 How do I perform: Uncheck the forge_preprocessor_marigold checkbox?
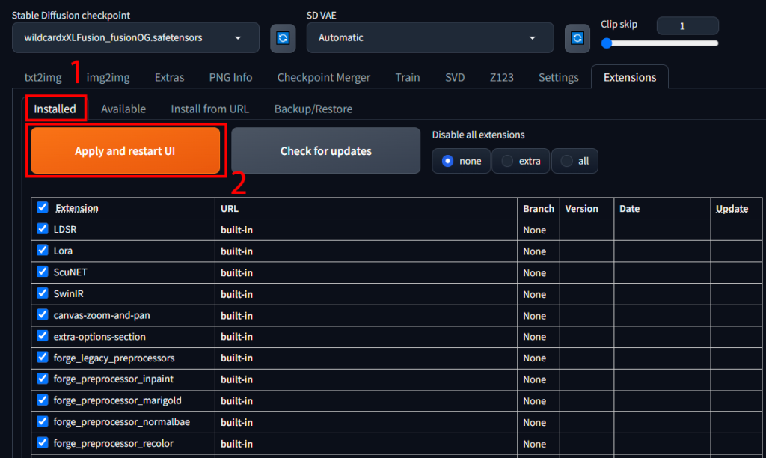[x=43, y=400]
